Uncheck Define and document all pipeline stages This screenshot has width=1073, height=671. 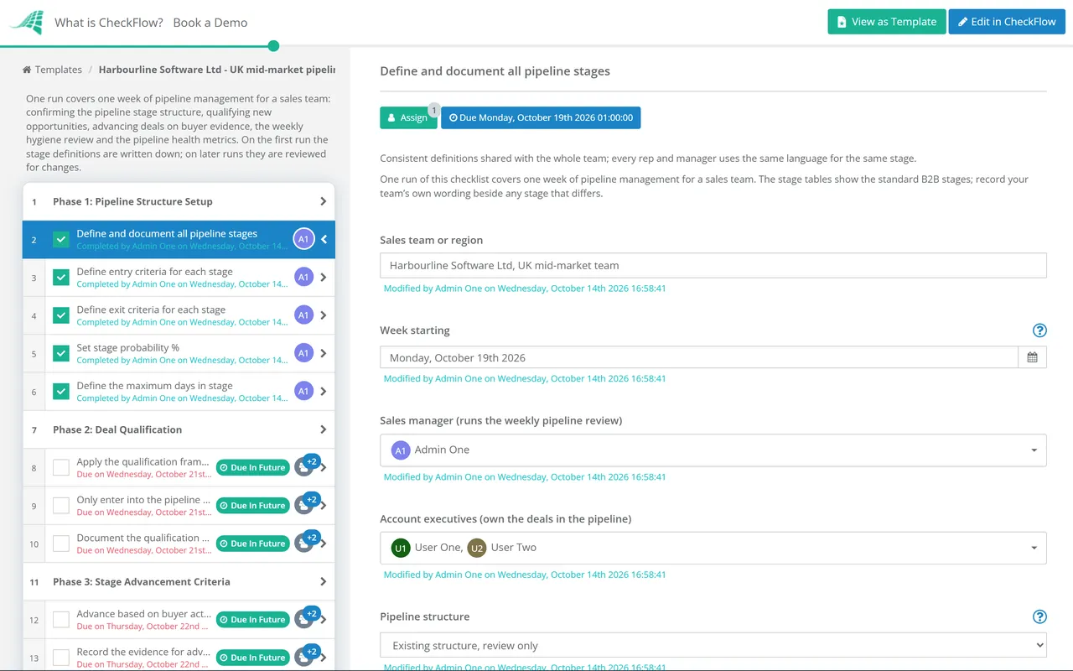[x=61, y=239]
